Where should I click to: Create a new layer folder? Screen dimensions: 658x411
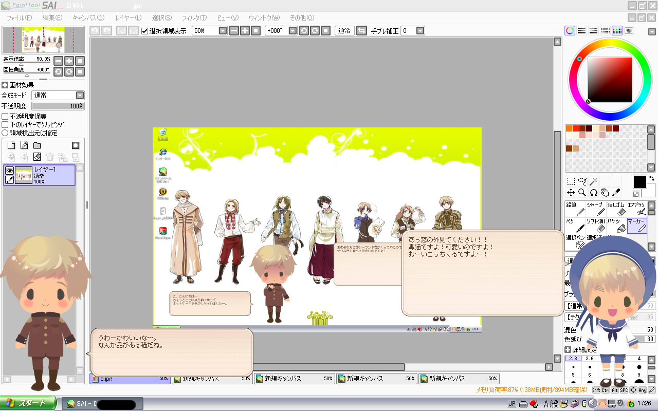click(36, 145)
